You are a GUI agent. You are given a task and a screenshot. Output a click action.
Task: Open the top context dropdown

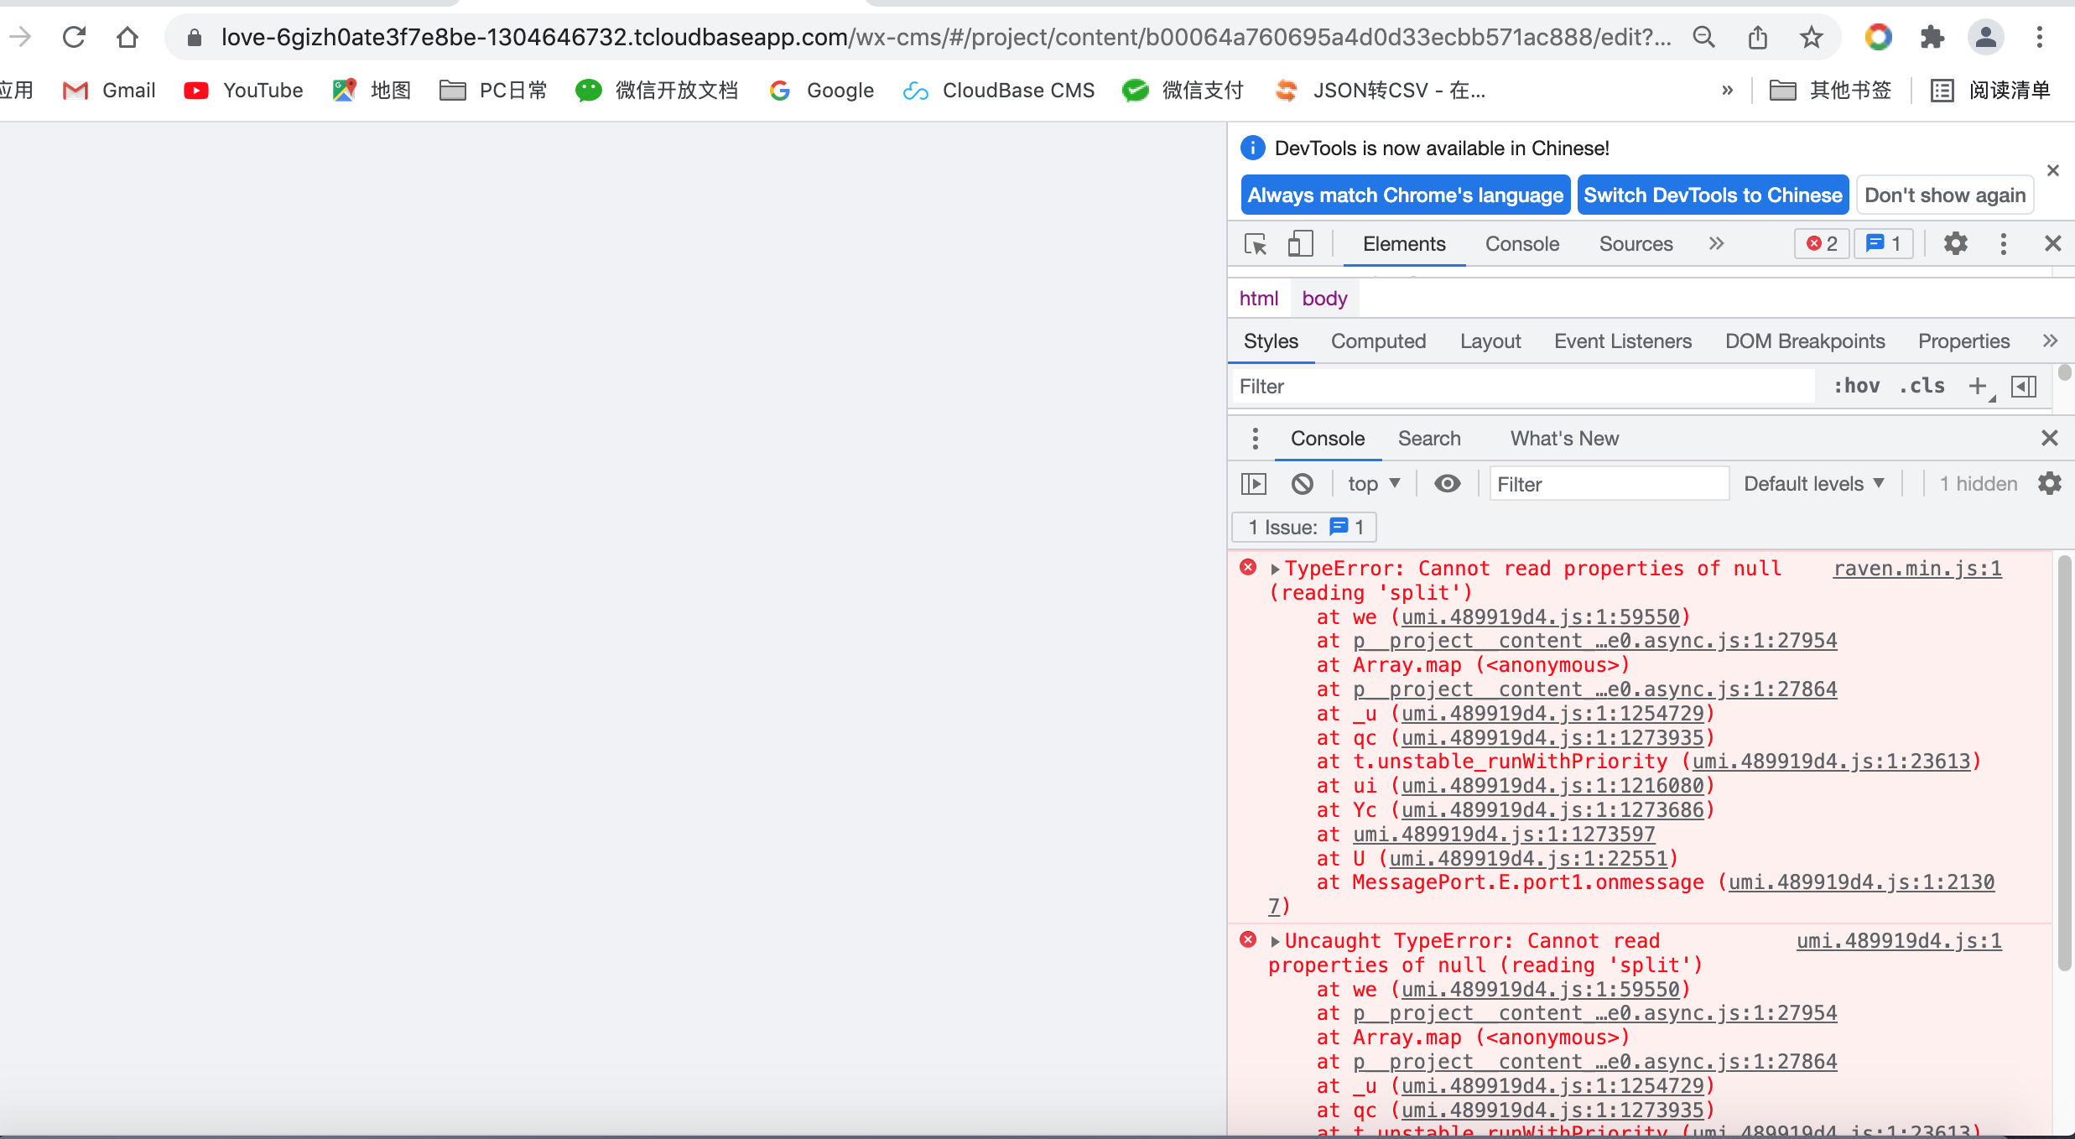pos(1373,484)
